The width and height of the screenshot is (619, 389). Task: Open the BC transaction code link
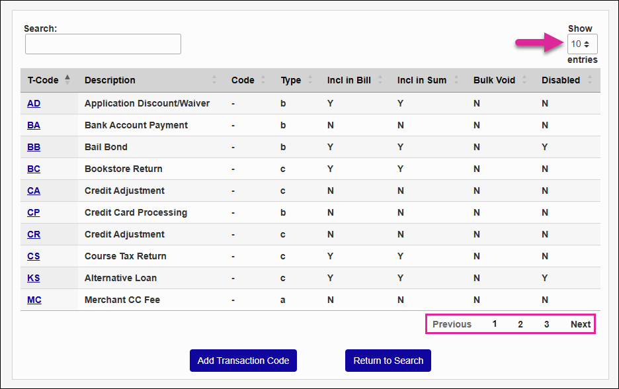34,169
